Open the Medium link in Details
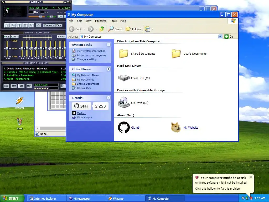 coord(81,113)
